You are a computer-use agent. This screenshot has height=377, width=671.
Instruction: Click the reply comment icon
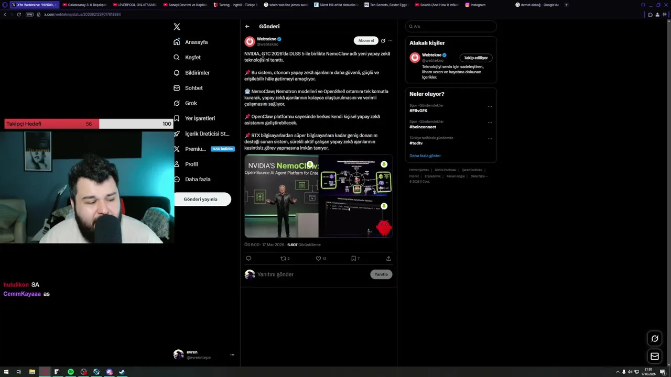[x=248, y=258]
